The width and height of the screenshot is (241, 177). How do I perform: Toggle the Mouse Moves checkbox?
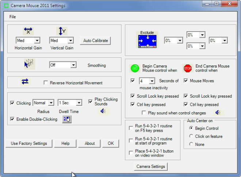185,80
